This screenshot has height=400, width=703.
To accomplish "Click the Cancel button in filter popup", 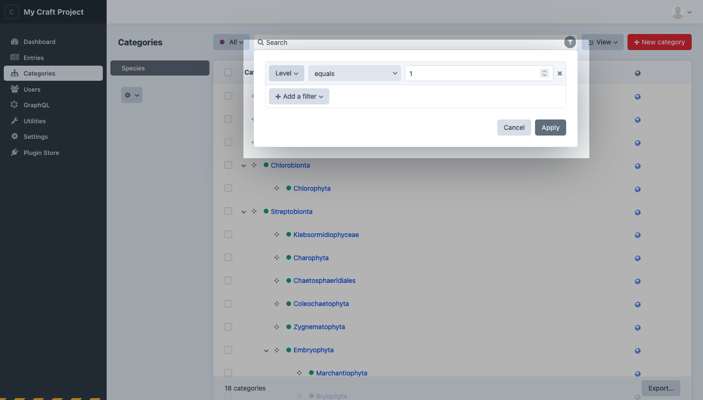I will coord(514,128).
